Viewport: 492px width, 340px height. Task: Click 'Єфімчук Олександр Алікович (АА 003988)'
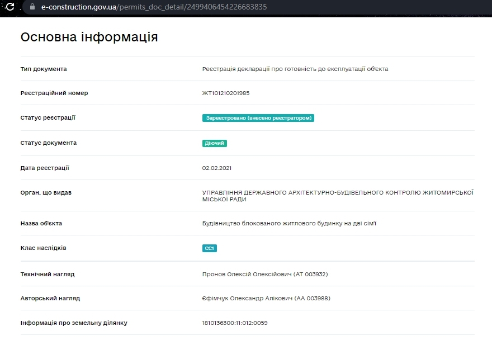coord(266,299)
